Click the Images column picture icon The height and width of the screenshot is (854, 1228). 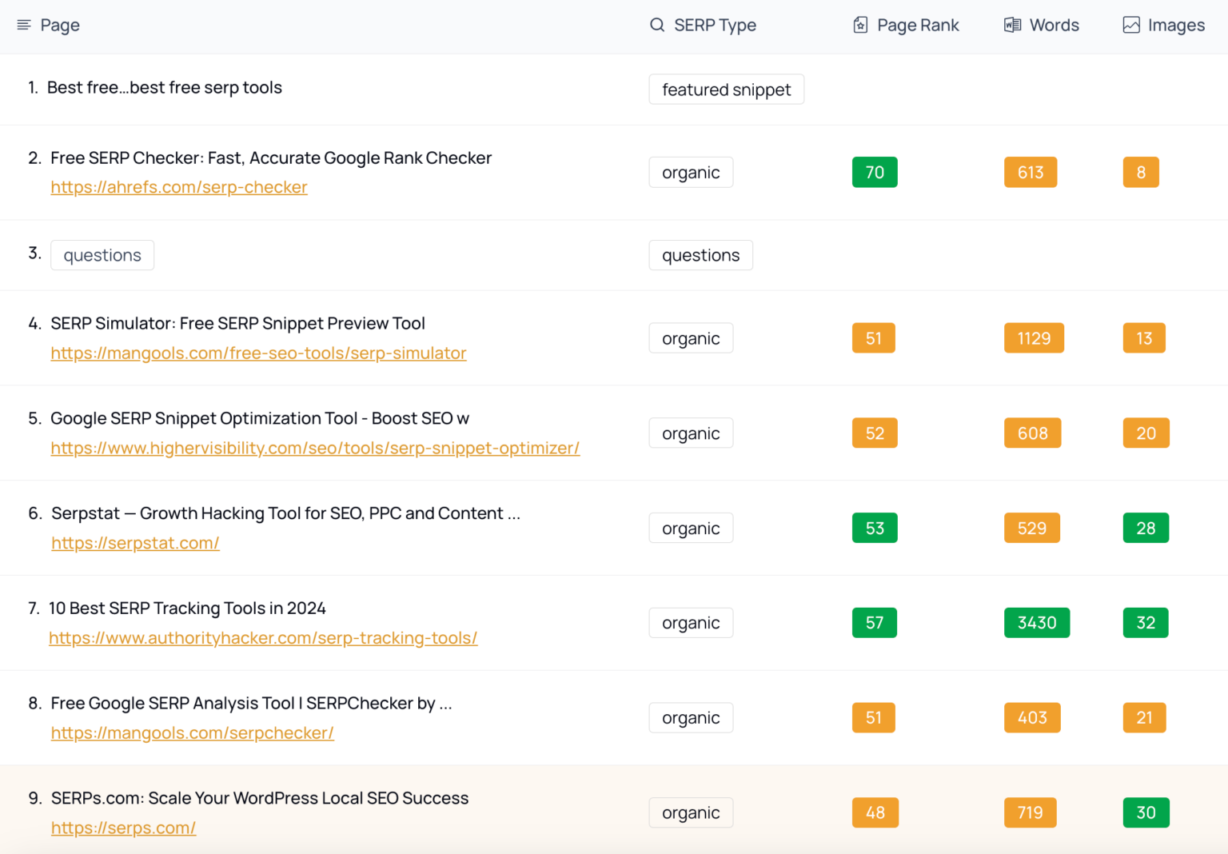tap(1131, 26)
